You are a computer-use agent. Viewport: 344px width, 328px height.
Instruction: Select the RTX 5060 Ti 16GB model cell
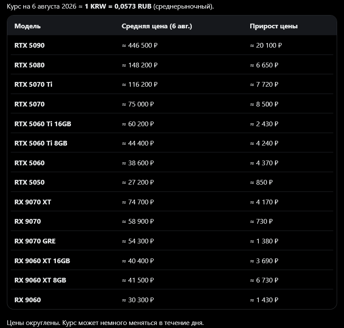43,124
